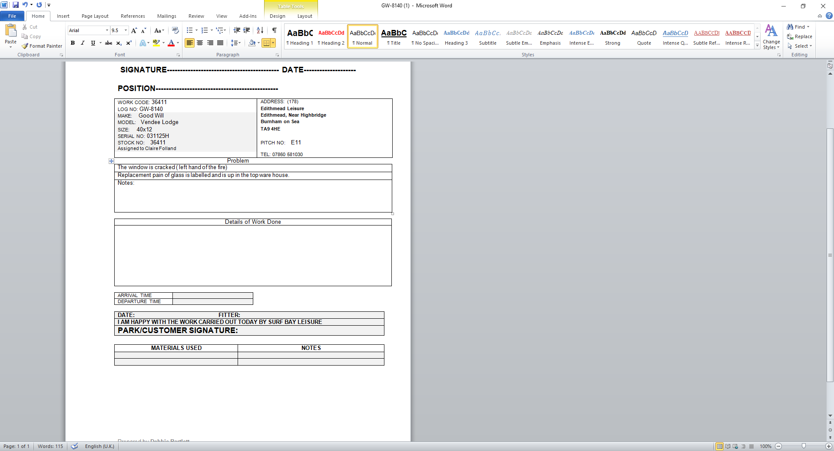Switch to Web Layout view
This screenshot has height=451, width=834.
pos(735,446)
